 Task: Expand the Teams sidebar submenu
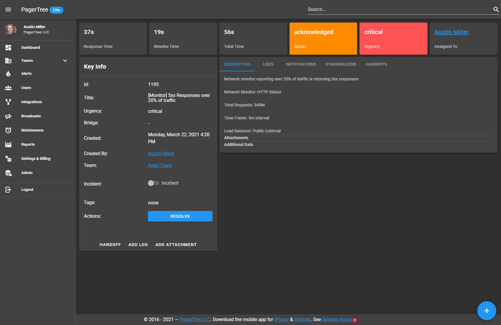pos(65,61)
